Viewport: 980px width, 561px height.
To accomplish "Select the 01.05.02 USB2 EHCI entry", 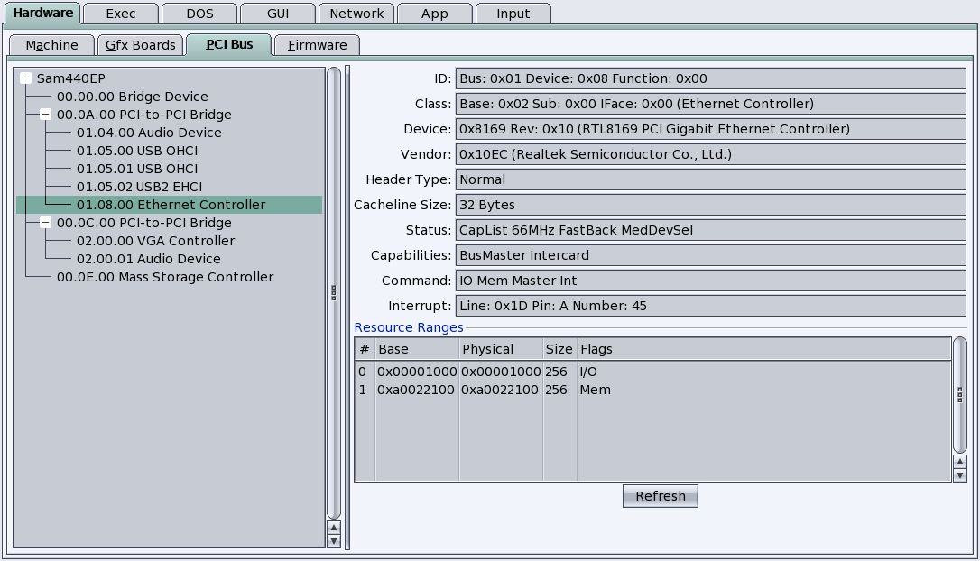I will [139, 187].
